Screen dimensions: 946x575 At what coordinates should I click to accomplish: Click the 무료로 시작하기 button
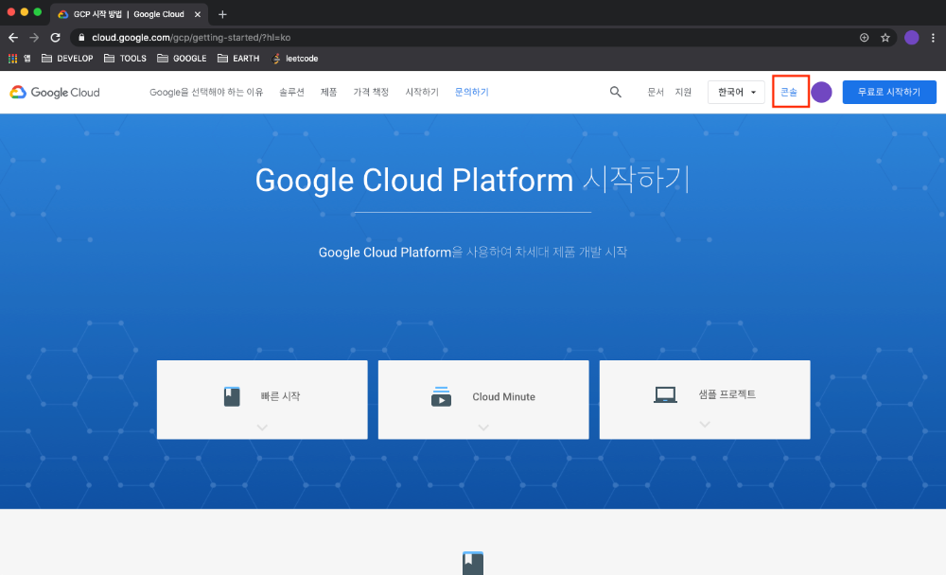pos(889,93)
